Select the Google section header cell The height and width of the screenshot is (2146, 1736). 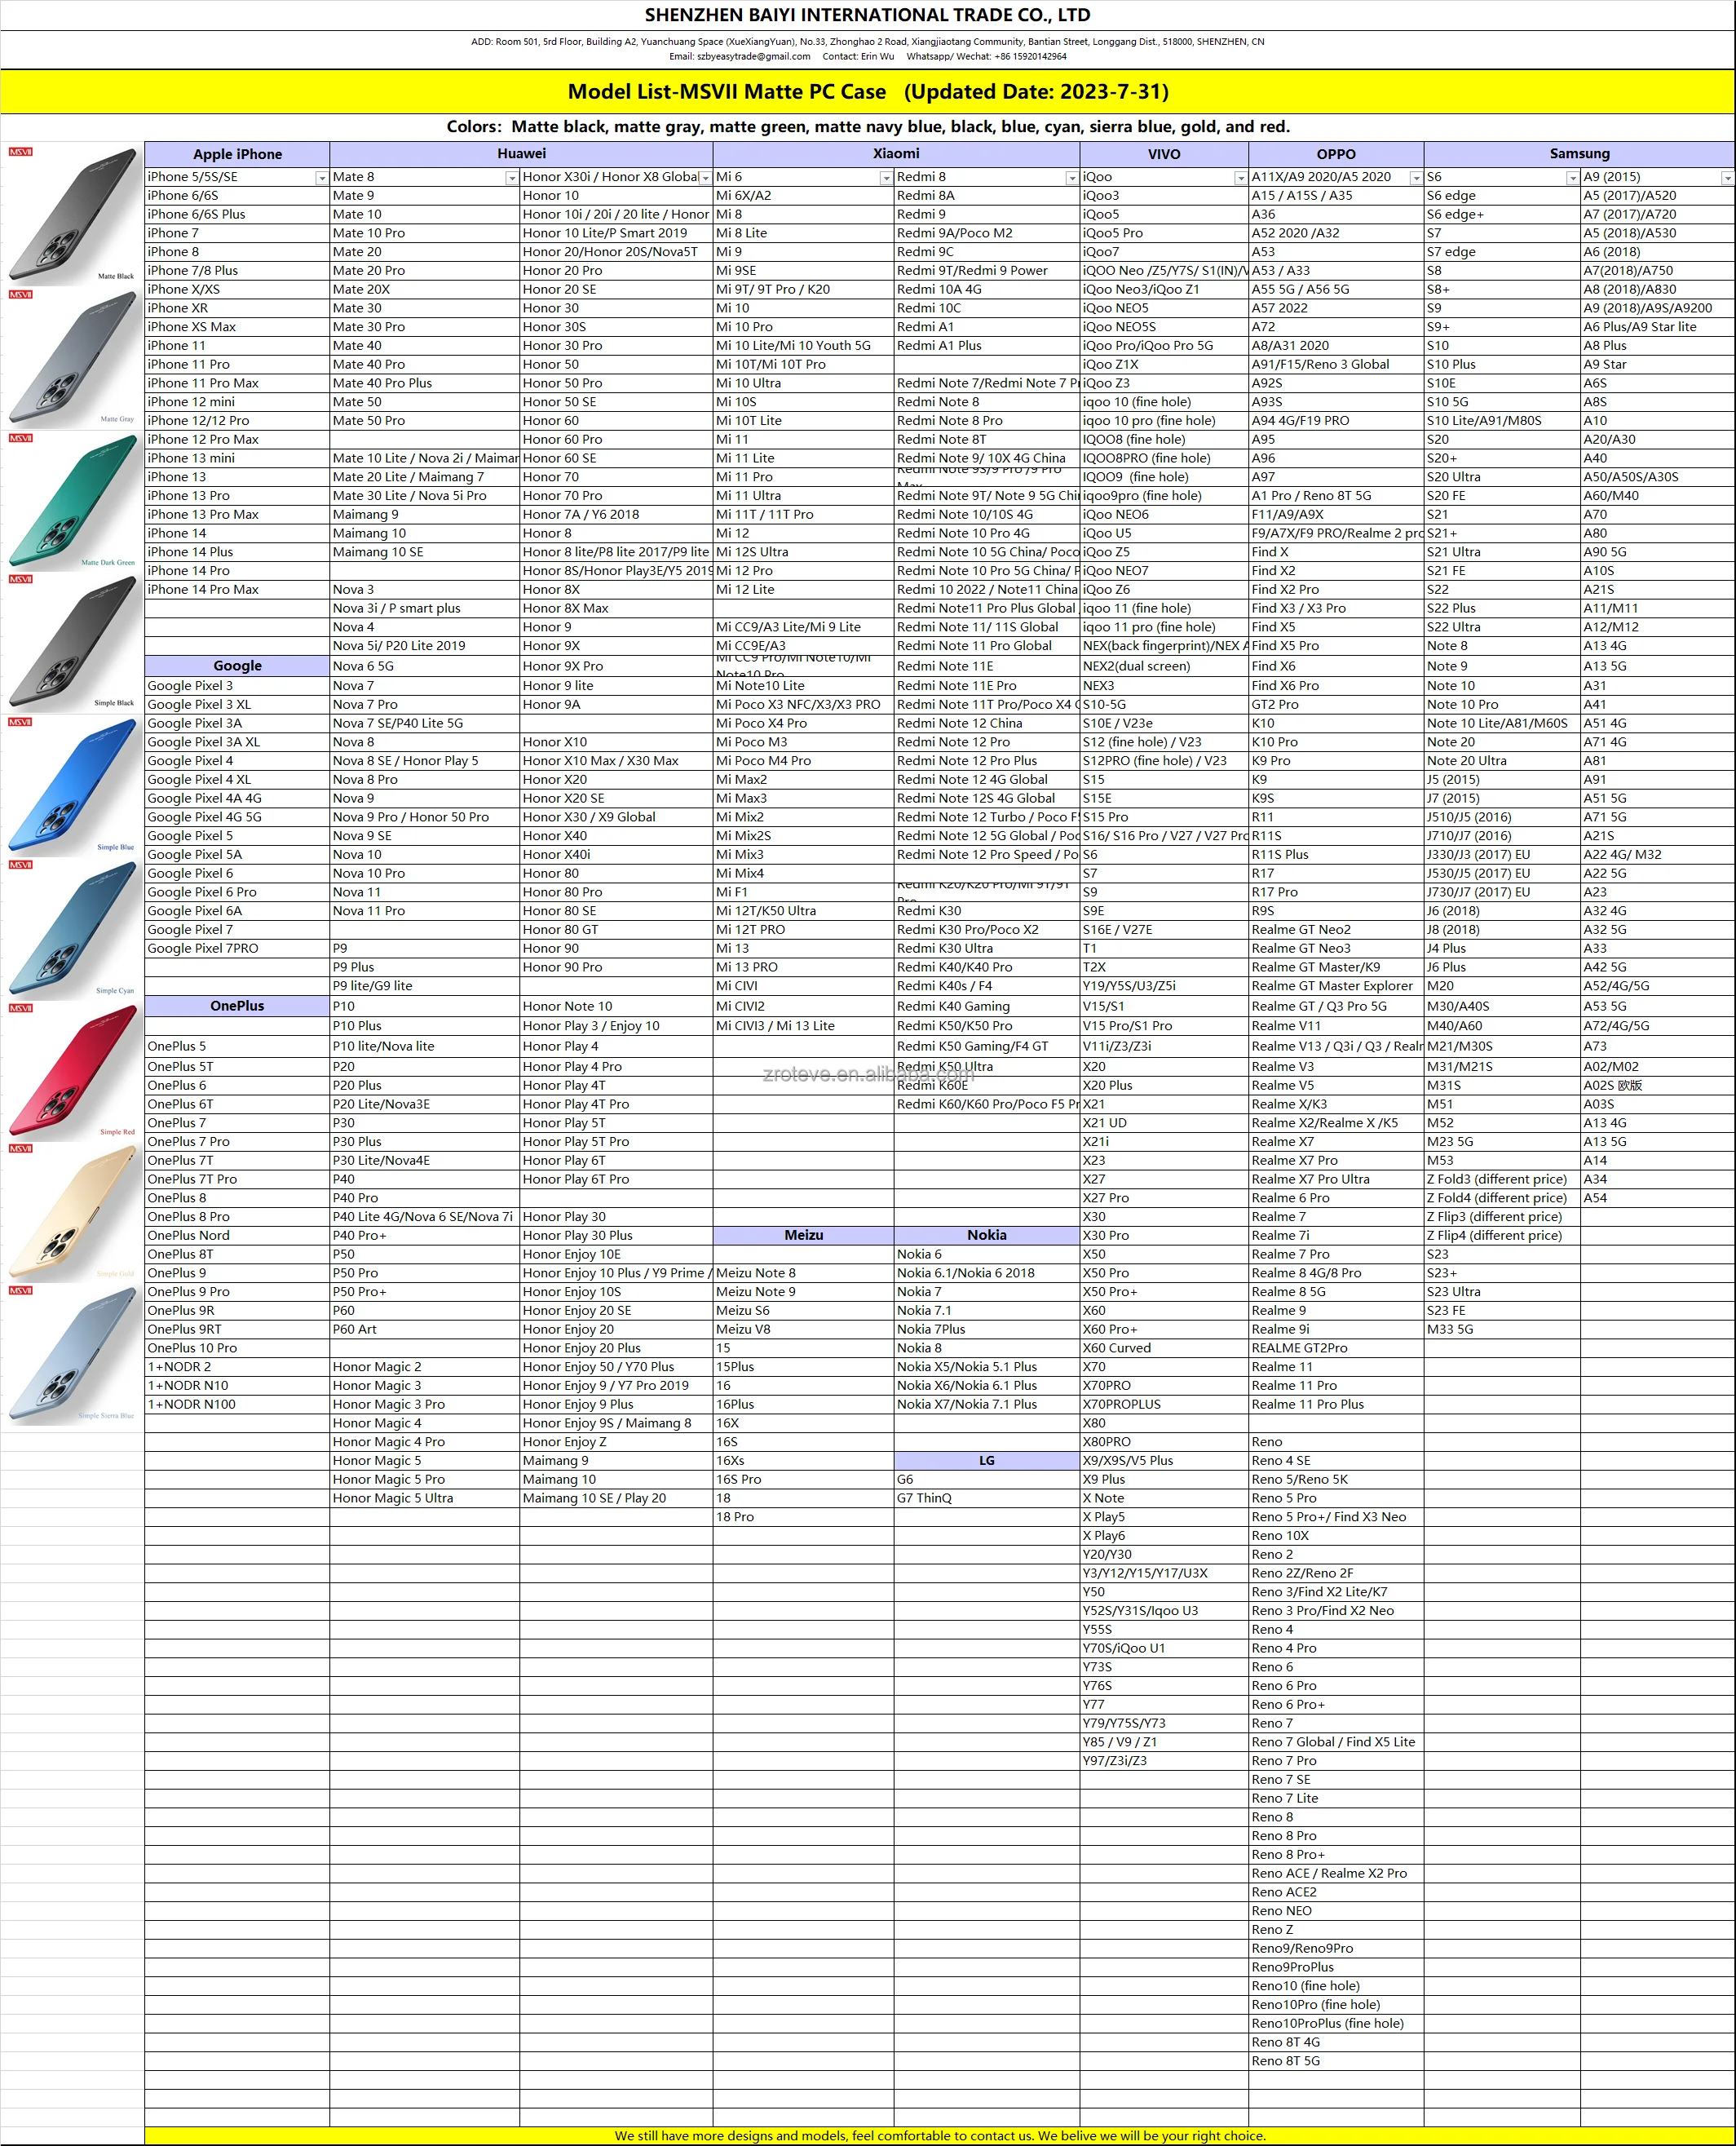237,666
